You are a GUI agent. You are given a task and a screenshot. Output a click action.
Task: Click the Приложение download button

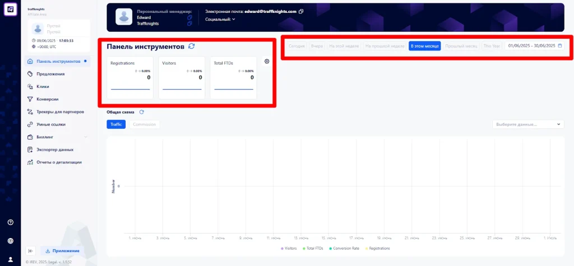coord(62,251)
